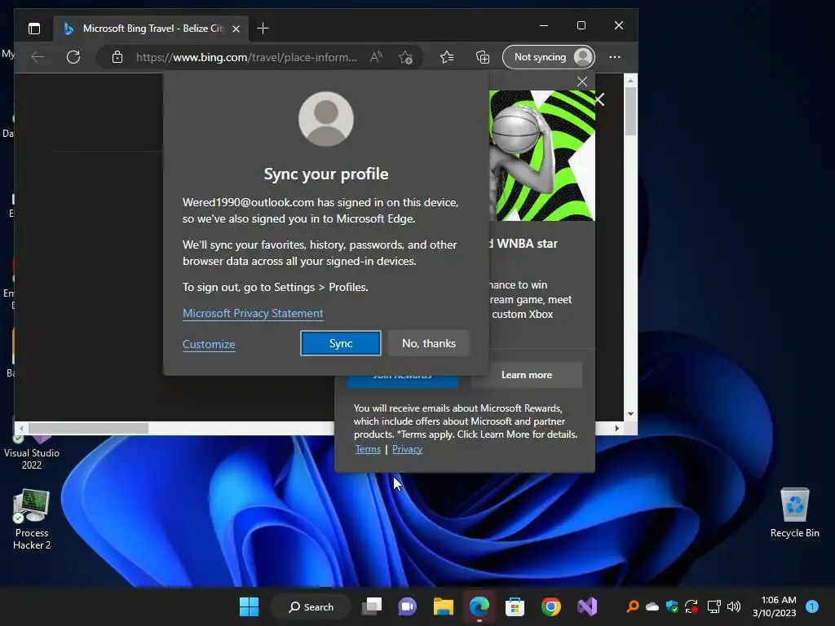This screenshot has height=626, width=835.
Task: Open the network tray icon
Action: click(x=714, y=606)
